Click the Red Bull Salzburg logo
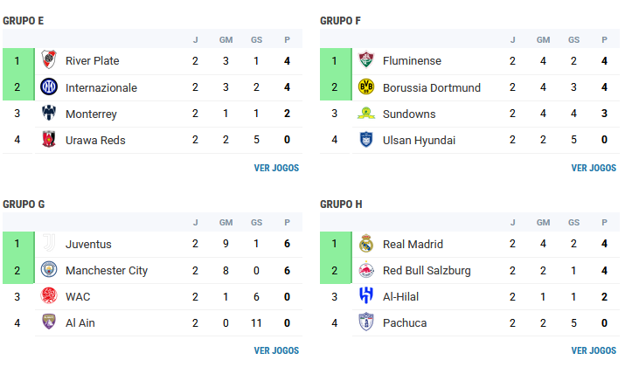The image size is (632, 367). coord(366,269)
